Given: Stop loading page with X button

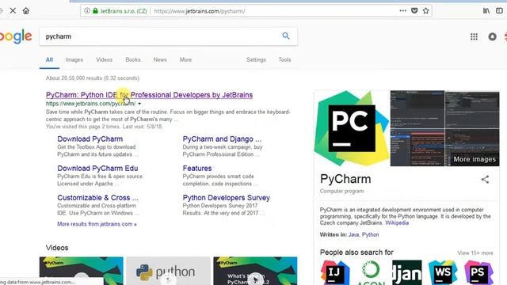Looking at the screenshot, I should (13, 10).
